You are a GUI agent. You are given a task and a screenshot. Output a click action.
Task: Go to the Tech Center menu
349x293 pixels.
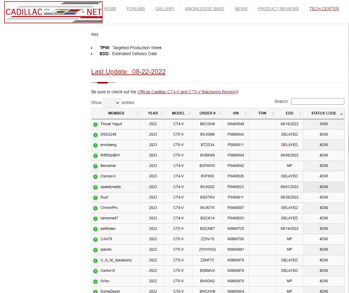[x=324, y=9]
